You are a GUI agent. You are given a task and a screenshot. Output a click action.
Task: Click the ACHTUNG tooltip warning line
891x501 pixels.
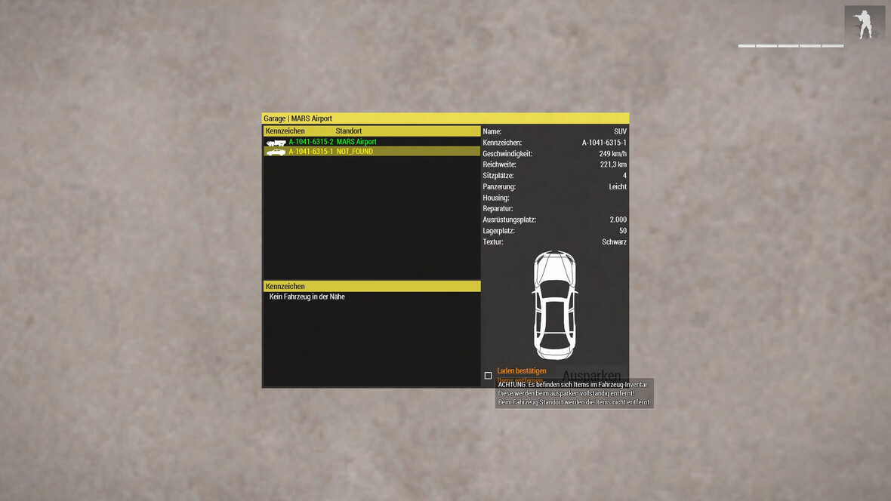click(572, 385)
